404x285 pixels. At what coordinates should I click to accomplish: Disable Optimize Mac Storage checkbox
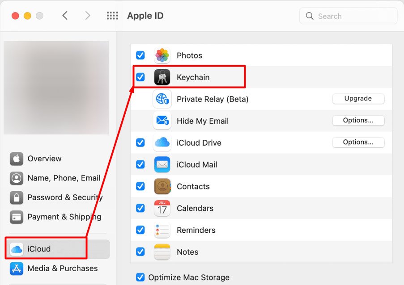coord(140,277)
